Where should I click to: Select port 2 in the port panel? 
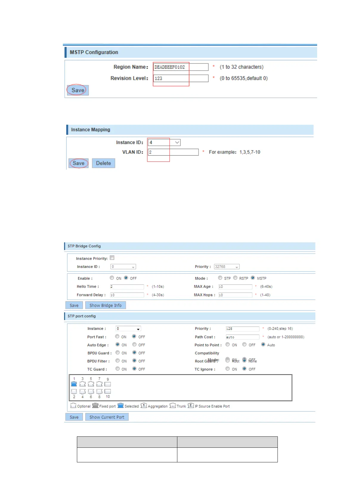point(74,391)
